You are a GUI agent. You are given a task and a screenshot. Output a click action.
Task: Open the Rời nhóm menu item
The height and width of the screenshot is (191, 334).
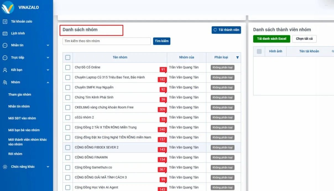(x=15, y=154)
